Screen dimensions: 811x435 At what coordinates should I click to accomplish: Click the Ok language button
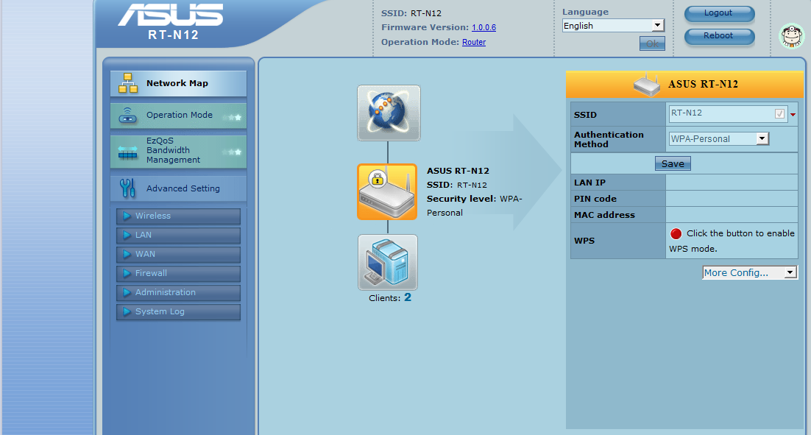pos(652,44)
